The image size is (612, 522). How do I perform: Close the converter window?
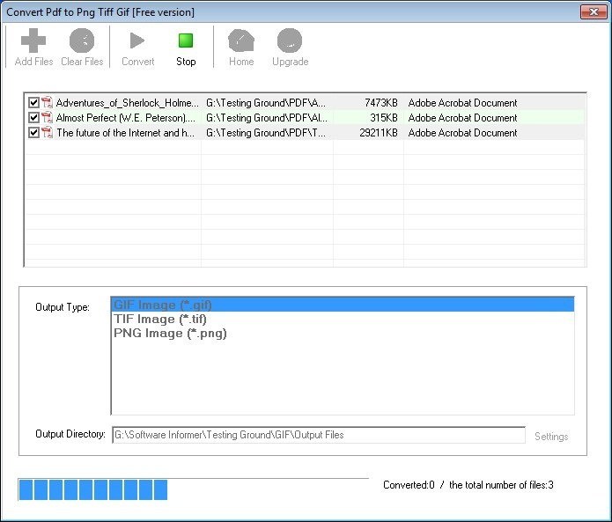[x=594, y=12]
